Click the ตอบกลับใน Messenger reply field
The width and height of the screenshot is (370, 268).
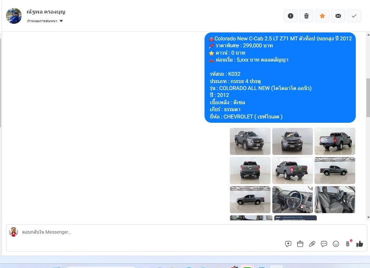(x=151, y=232)
